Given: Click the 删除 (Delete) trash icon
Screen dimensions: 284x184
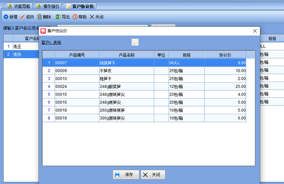Looking at the screenshot, I should (40, 17).
